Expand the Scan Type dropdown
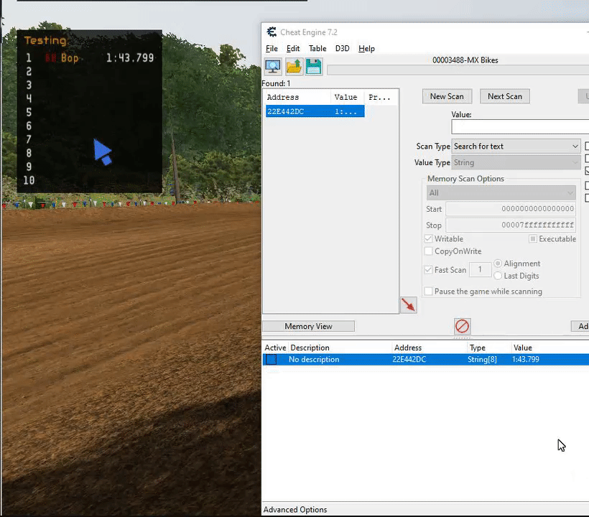The height and width of the screenshot is (517, 589). 516,146
